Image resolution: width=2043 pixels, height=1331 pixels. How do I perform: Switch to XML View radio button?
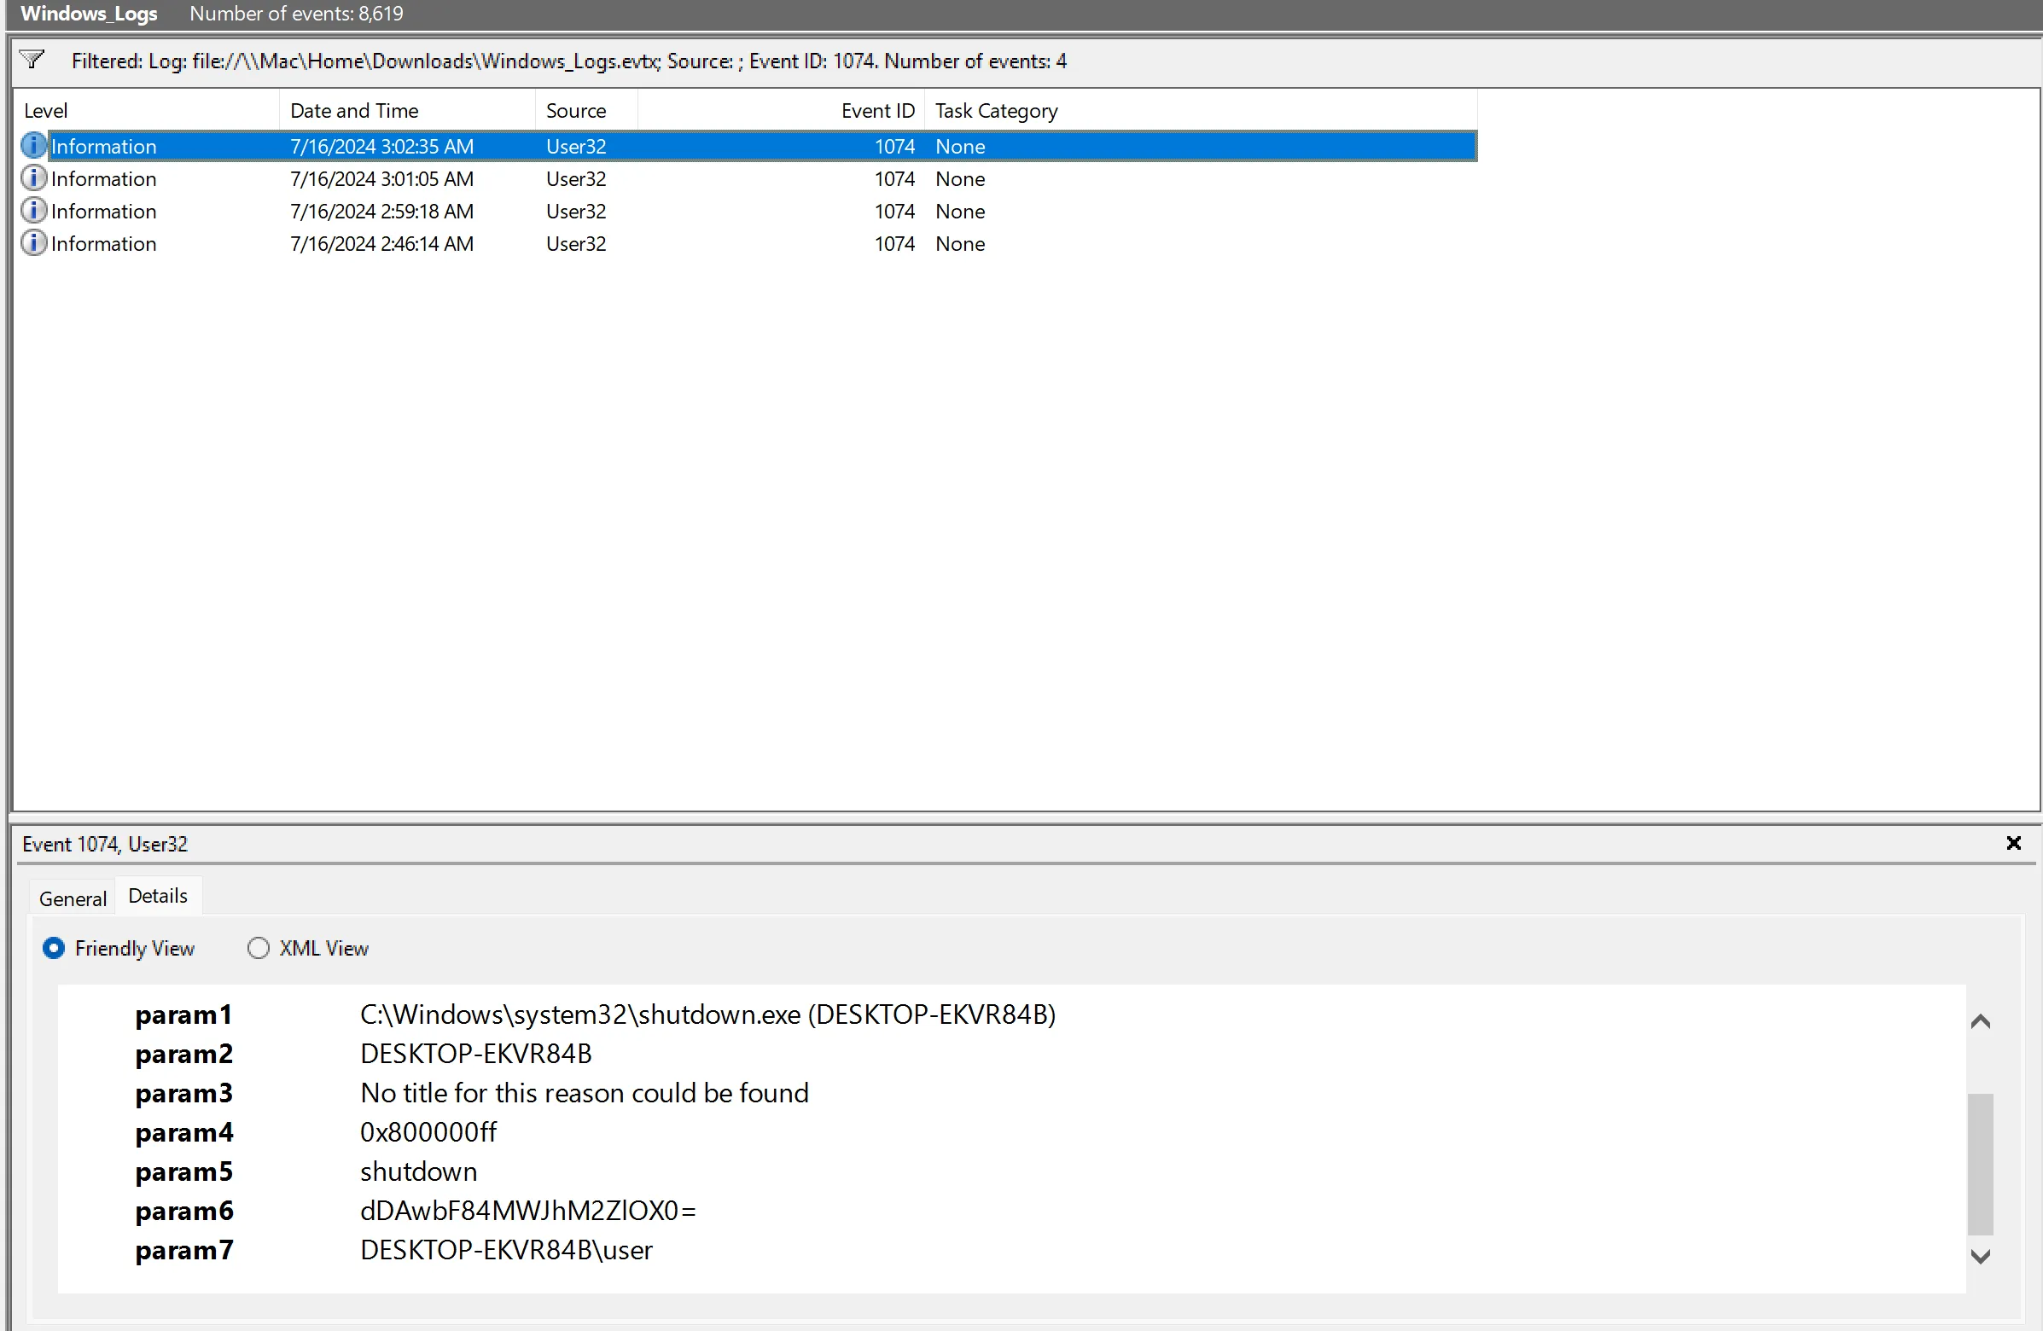click(x=259, y=948)
